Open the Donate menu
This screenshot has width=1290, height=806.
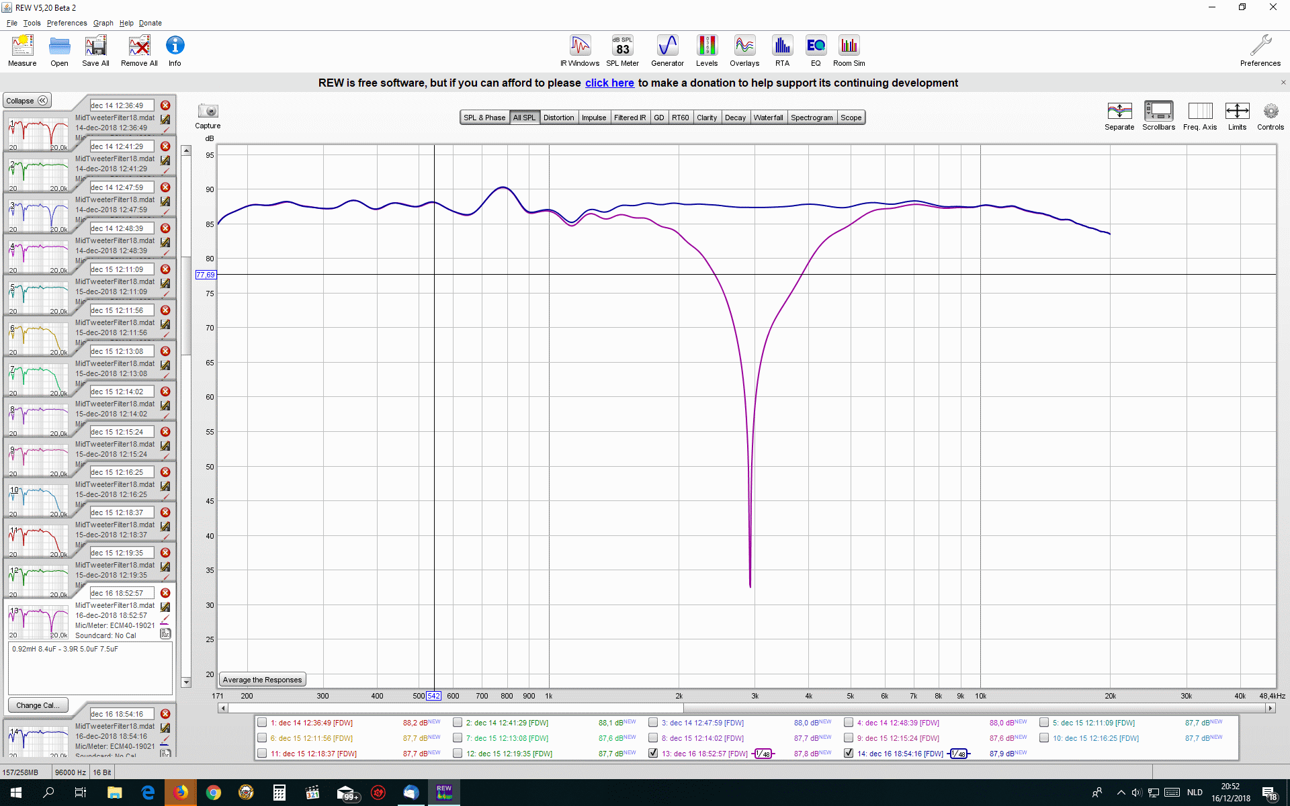[x=150, y=23]
